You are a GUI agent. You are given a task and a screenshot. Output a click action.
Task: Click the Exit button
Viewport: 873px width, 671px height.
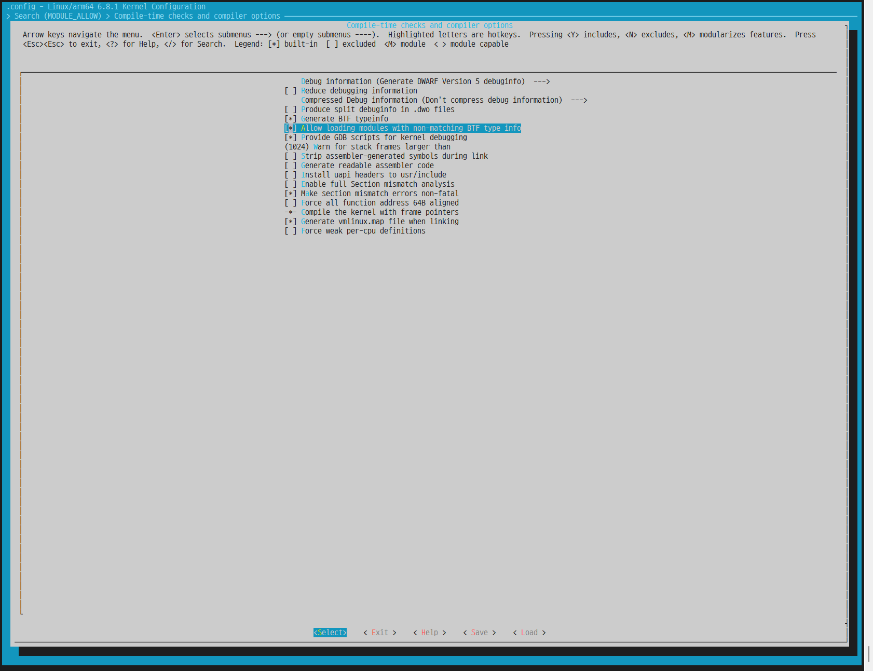(380, 633)
